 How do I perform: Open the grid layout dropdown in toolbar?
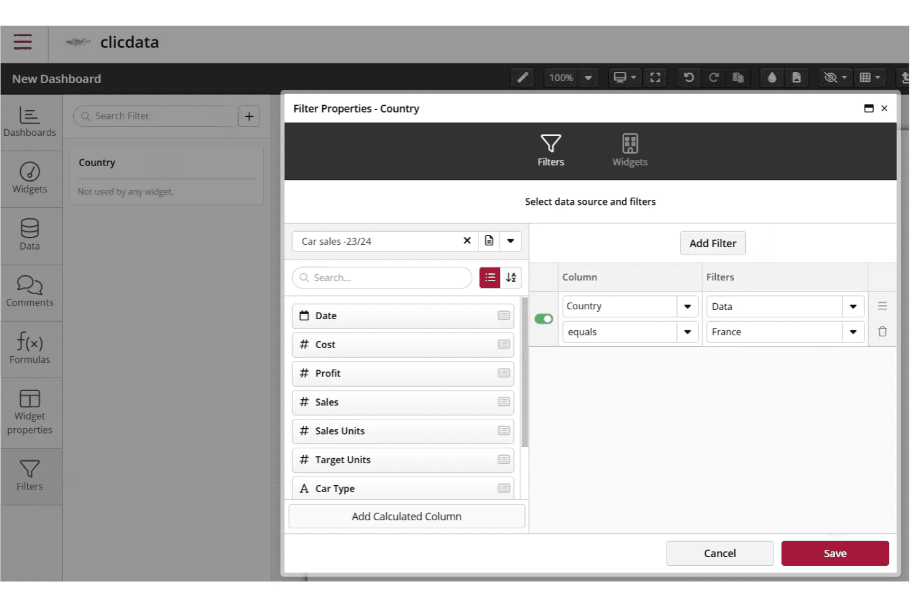(870, 77)
